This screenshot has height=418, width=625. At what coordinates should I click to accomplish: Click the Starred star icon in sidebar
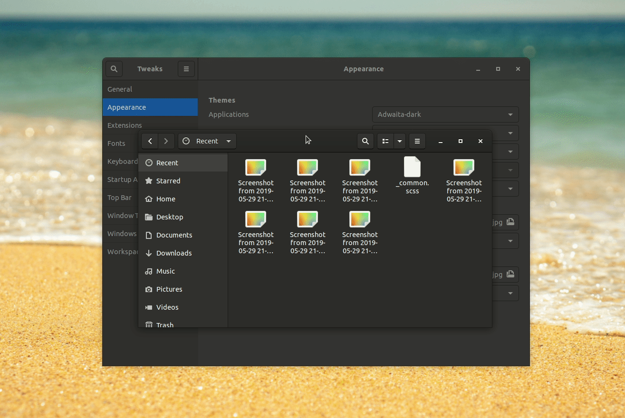[148, 180]
